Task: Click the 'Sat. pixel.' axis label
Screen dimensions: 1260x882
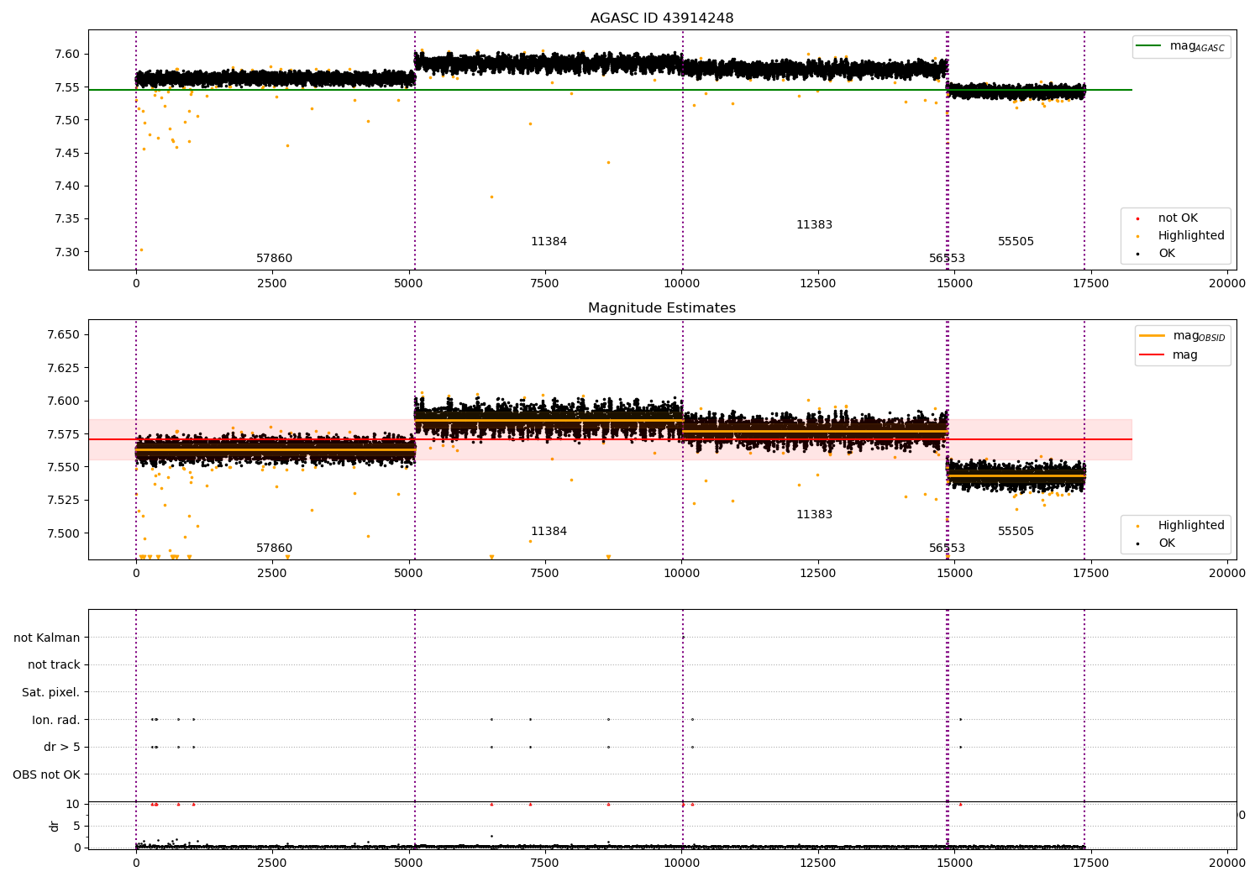Action: point(50,693)
